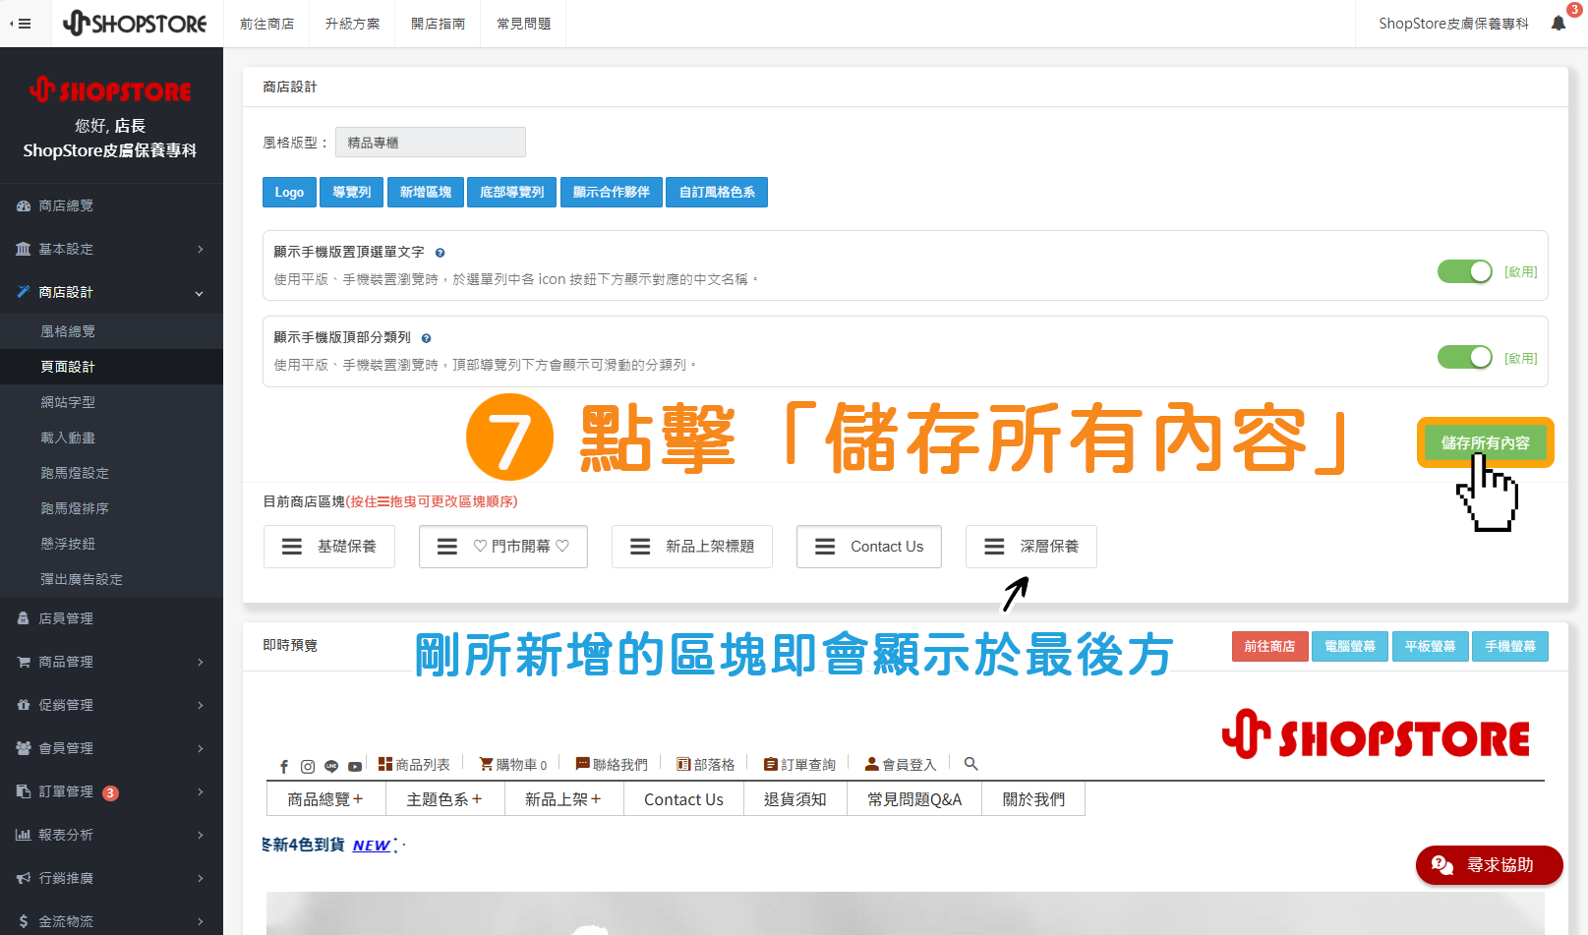
Task: Expand 基本設定 in sidebar
Action: [111, 250]
